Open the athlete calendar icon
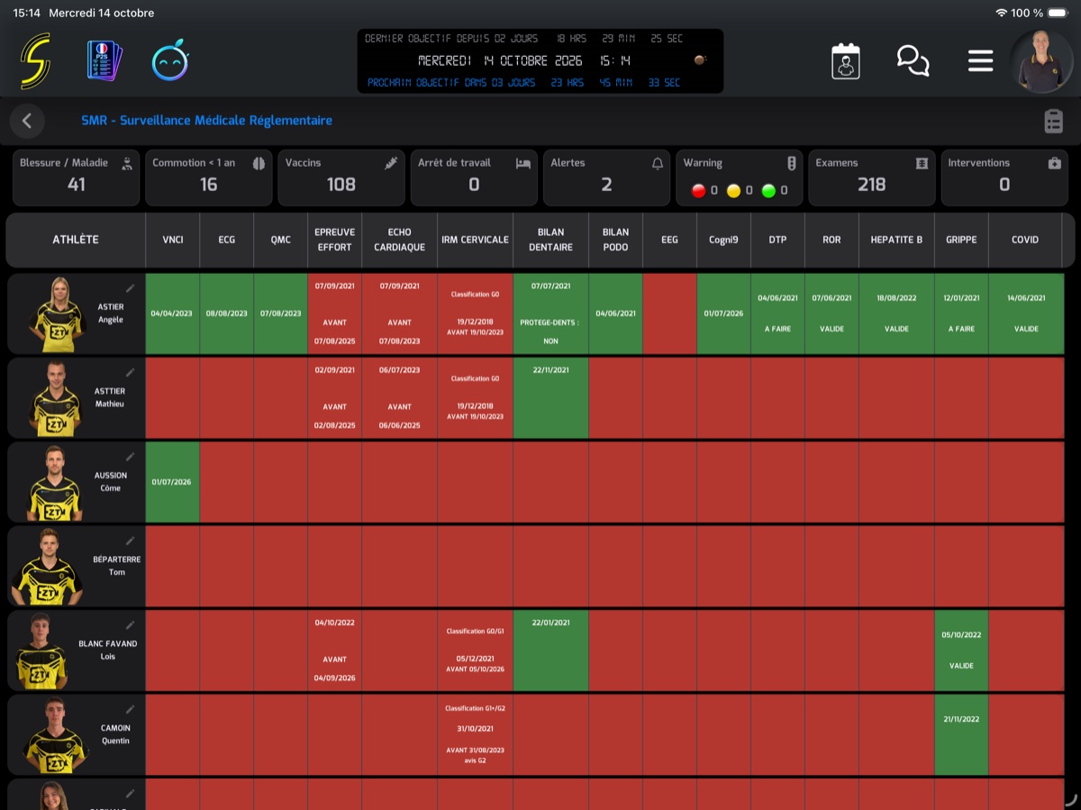 click(x=845, y=61)
